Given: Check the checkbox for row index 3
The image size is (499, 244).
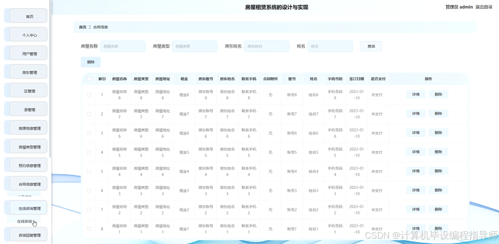Looking at the screenshot, I should 89,133.
